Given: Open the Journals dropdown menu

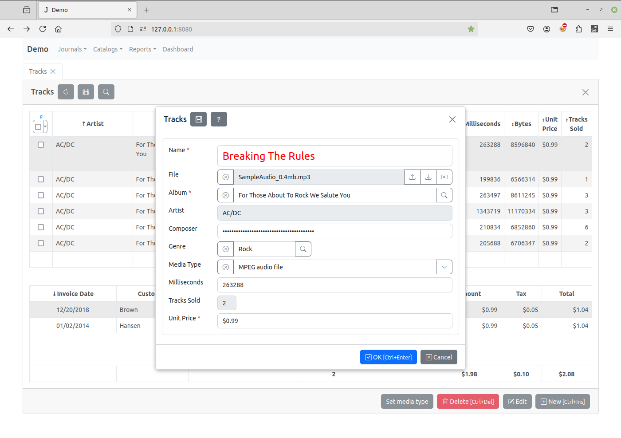Looking at the screenshot, I should tap(72, 49).
